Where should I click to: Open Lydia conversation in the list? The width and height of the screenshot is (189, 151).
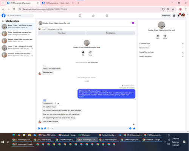(x=18, y=34)
